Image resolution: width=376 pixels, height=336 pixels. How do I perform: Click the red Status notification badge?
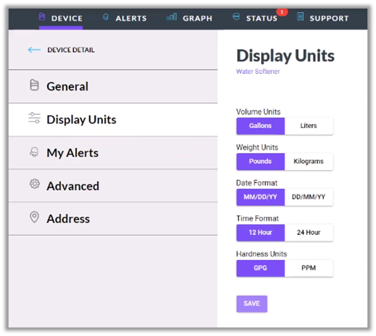[281, 11]
